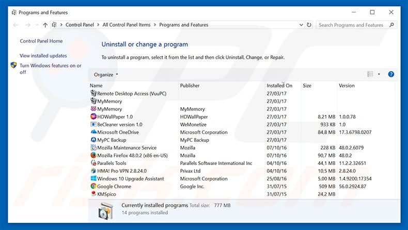
Task: Click the Microsoft OneDrive cloud icon
Action: pos(93,132)
